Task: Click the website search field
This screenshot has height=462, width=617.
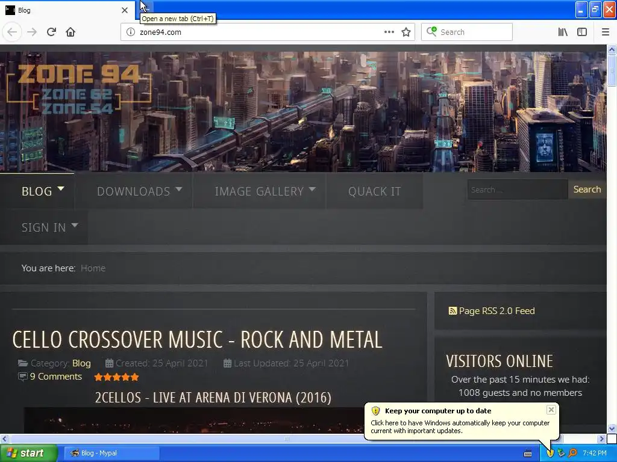Action: [x=518, y=189]
